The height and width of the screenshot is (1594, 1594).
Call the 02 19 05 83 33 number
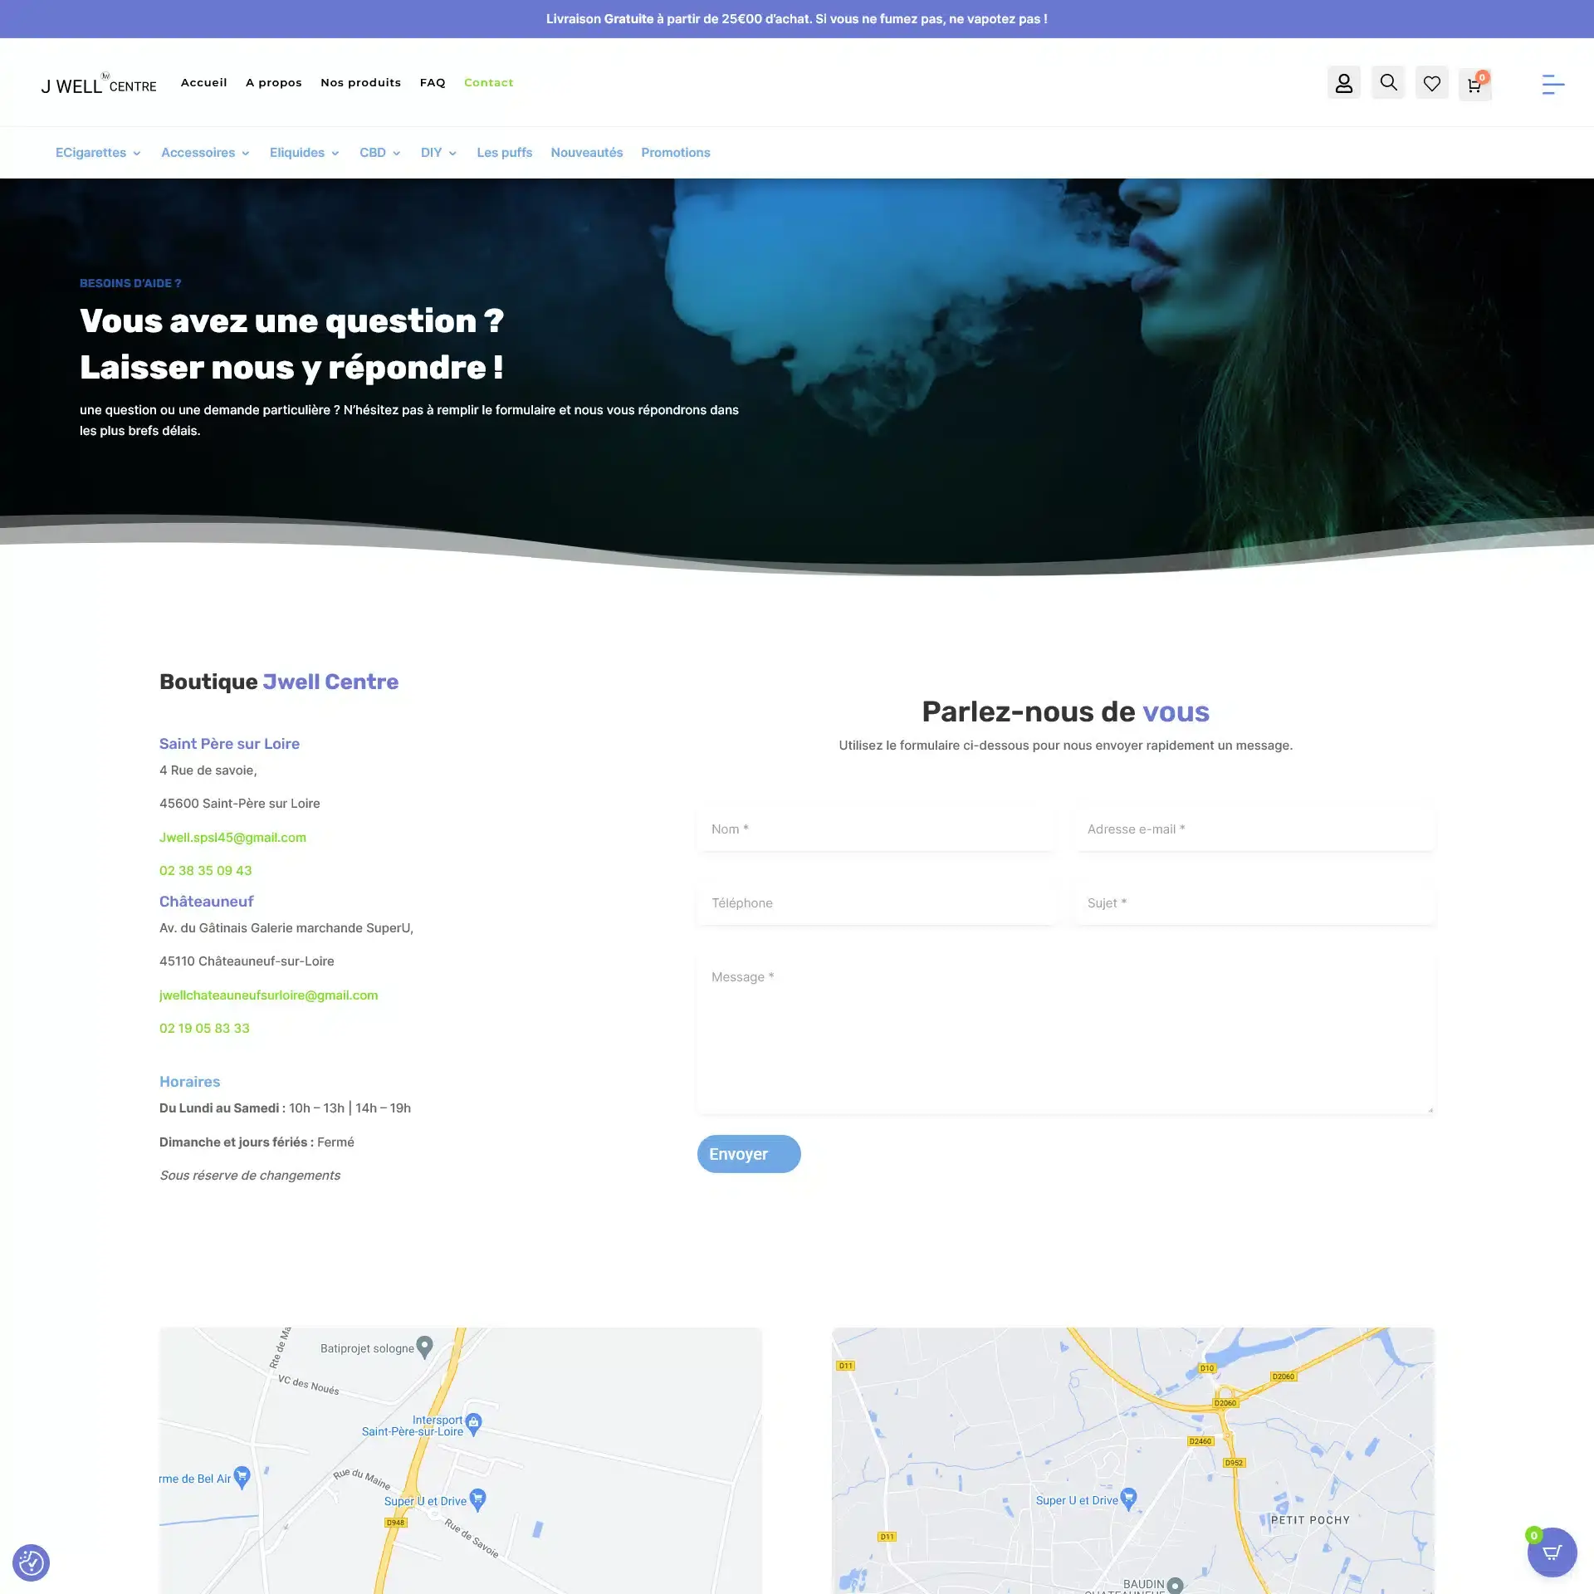[204, 1028]
